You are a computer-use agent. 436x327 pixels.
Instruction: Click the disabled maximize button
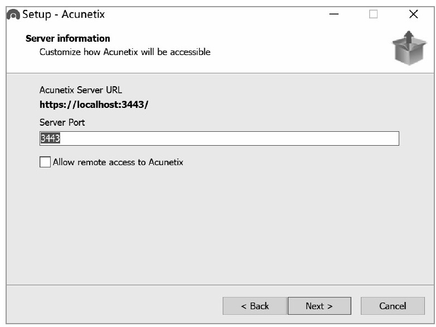point(373,14)
